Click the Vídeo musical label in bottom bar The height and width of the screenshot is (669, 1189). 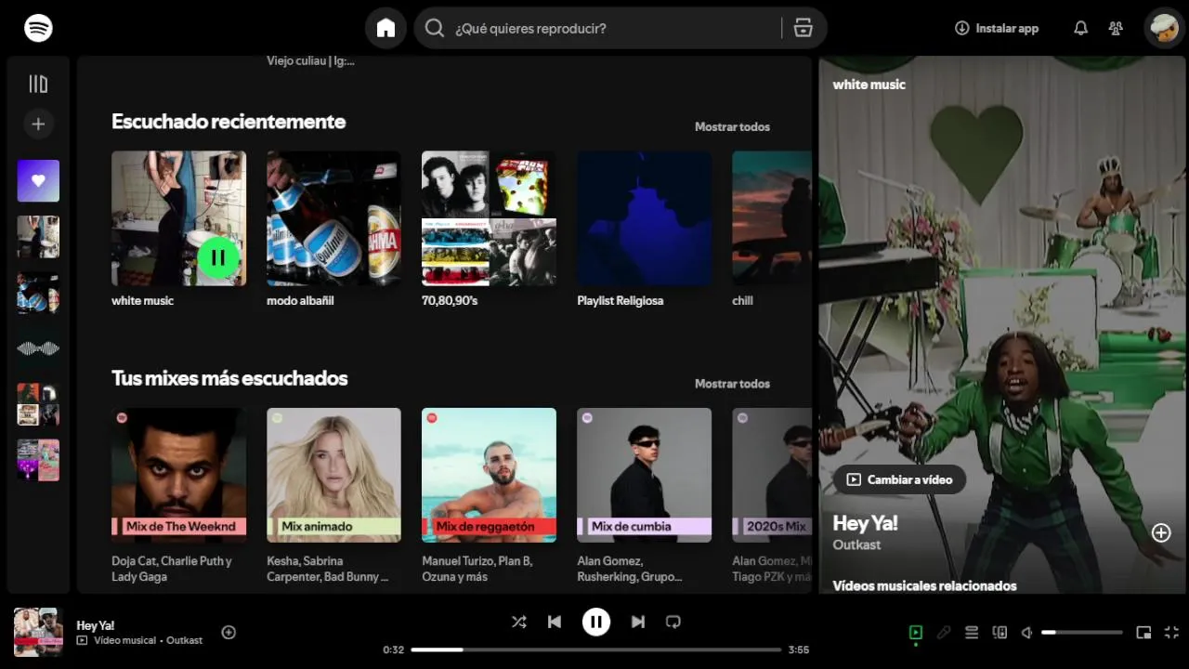(124, 640)
